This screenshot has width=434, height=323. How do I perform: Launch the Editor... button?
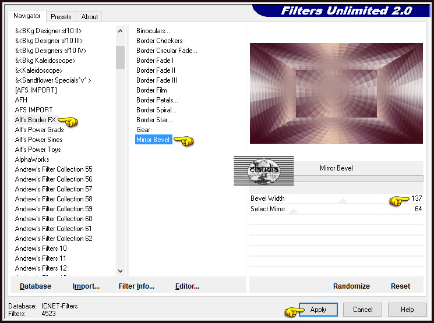tap(187, 286)
